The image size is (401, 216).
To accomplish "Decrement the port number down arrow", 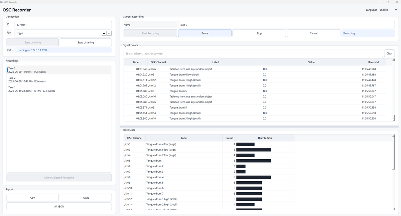I will coord(109,33).
